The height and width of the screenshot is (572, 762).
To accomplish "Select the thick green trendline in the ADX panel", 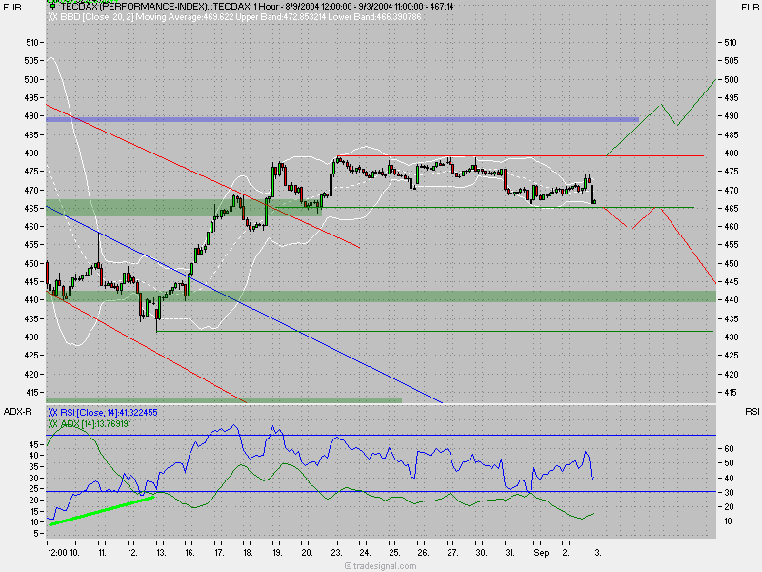I will pyautogui.click(x=100, y=510).
